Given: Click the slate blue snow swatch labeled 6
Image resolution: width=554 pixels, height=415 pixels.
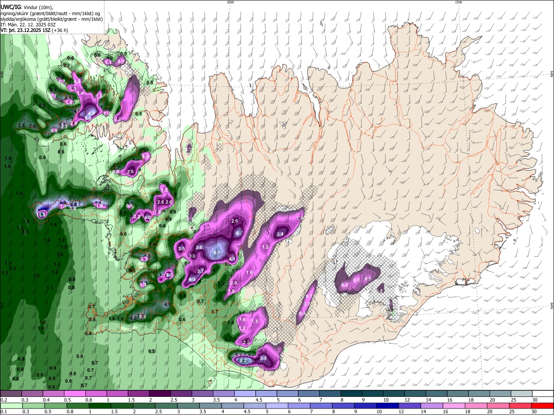Looking at the screenshot, I should (x=308, y=394).
